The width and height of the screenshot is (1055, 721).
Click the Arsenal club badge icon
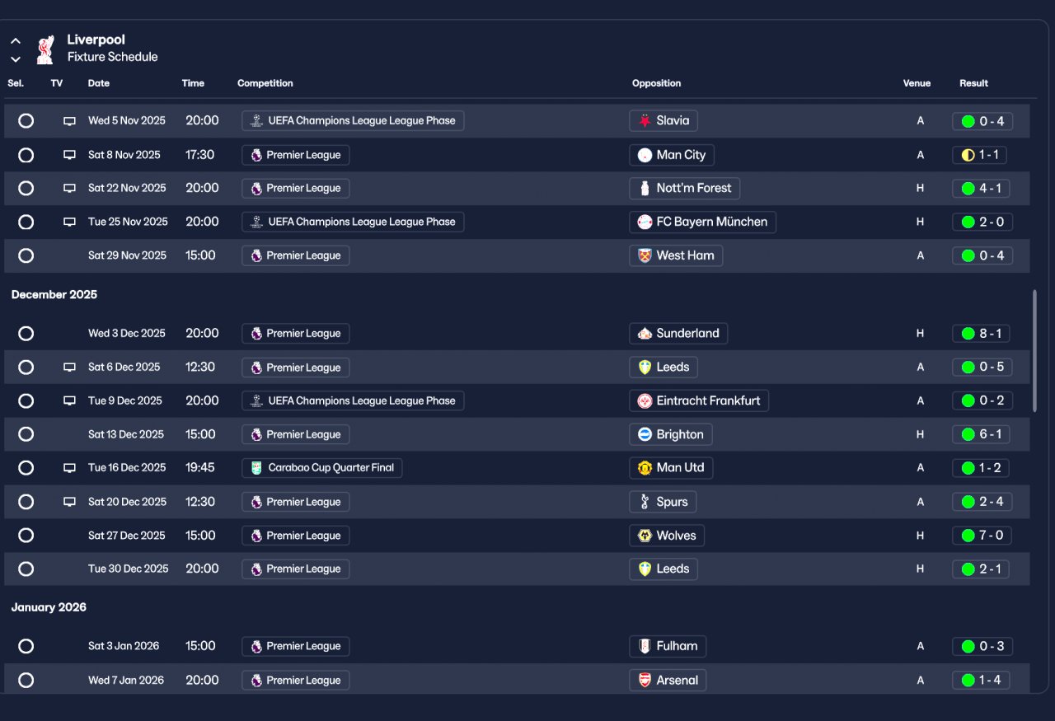645,681
